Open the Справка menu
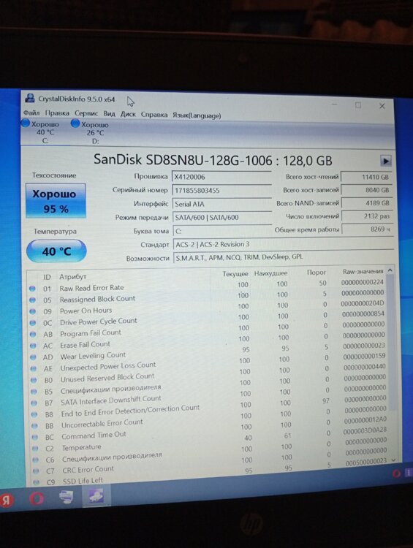Screen dimensions: 413x548 [x=154, y=115]
